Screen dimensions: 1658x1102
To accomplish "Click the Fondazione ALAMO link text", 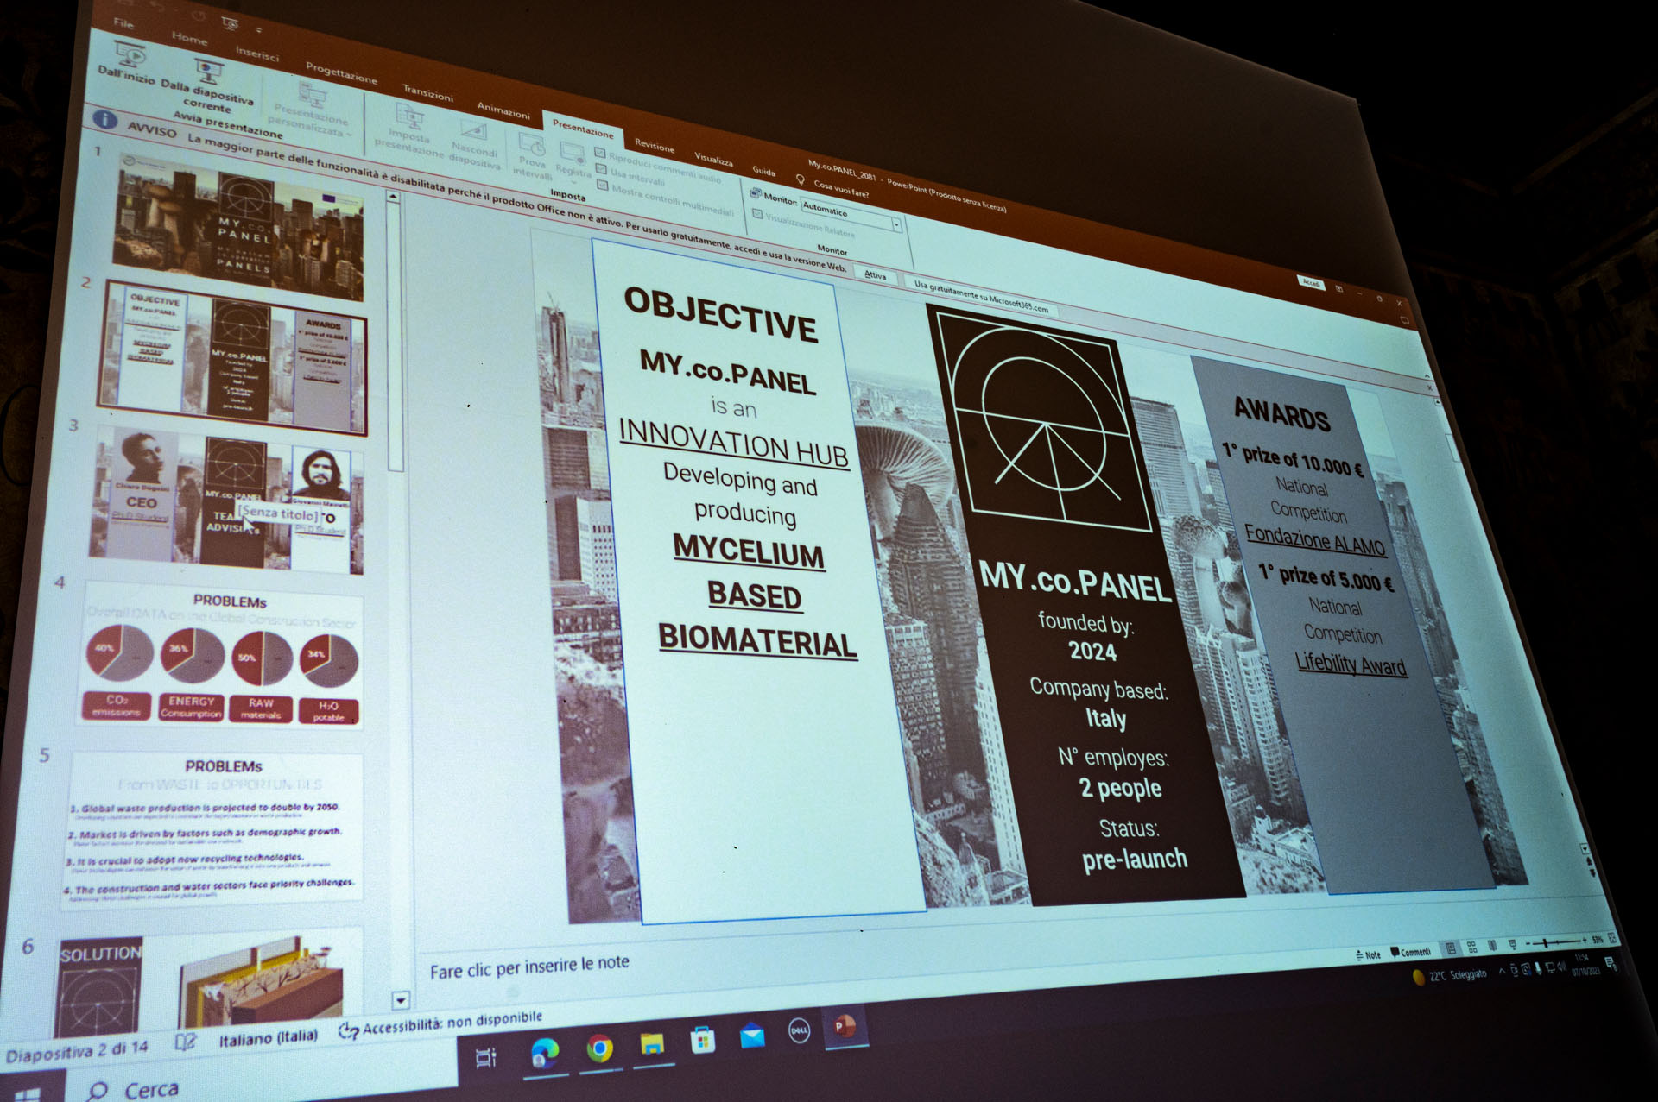I will (1314, 539).
